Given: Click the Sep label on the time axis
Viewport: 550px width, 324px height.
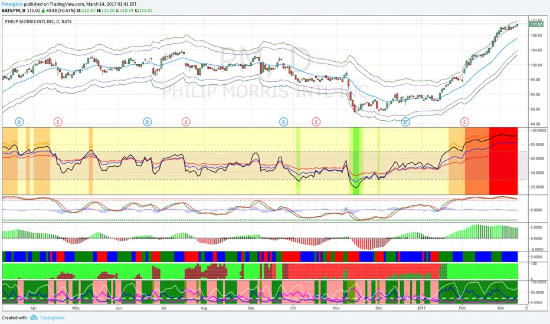Looking at the screenshot, I should 250,308.
